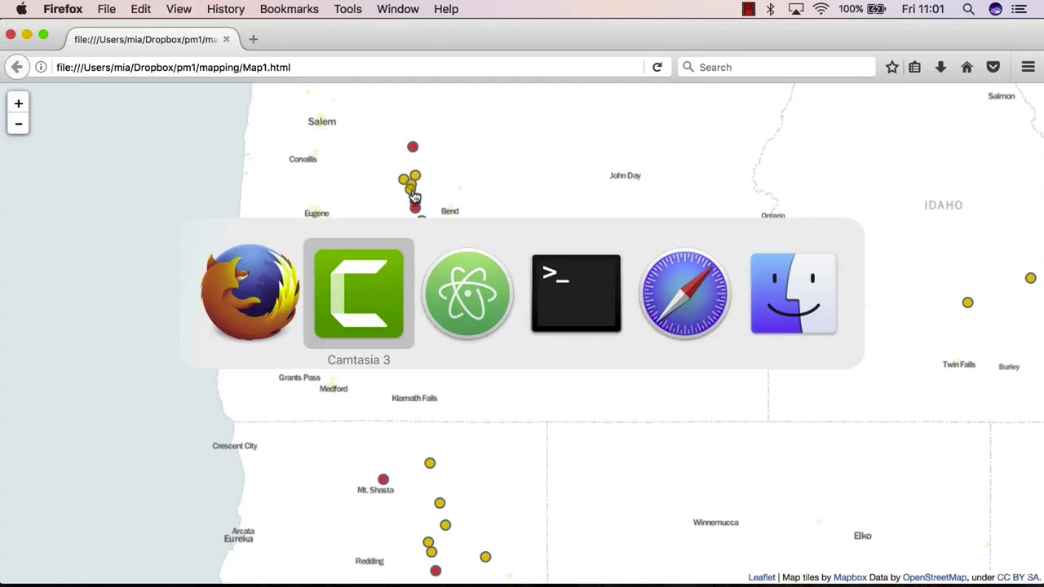Switch to Safari in the app switcher
The height and width of the screenshot is (587, 1044).
(x=684, y=293)
